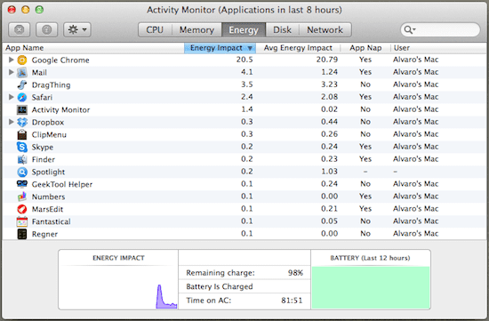Select the Skype row name
Viewport: 489px width, 321px height.
point(43,147)
